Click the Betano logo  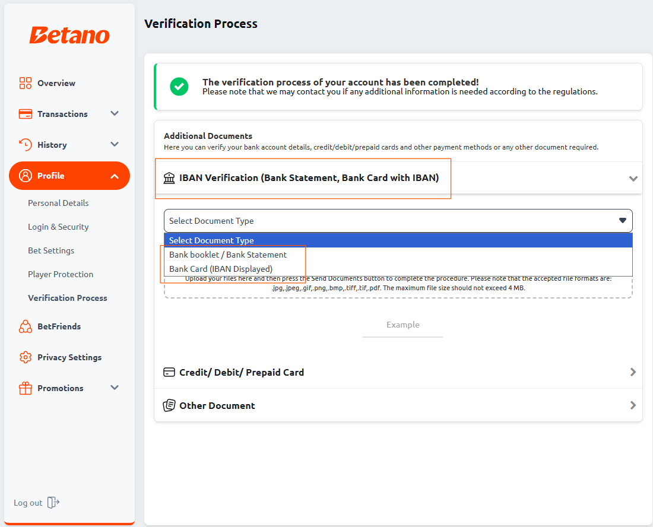[69, 36]
